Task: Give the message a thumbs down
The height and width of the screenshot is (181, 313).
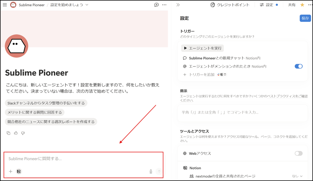Action: pyautogui.click(x=23, y=133)
